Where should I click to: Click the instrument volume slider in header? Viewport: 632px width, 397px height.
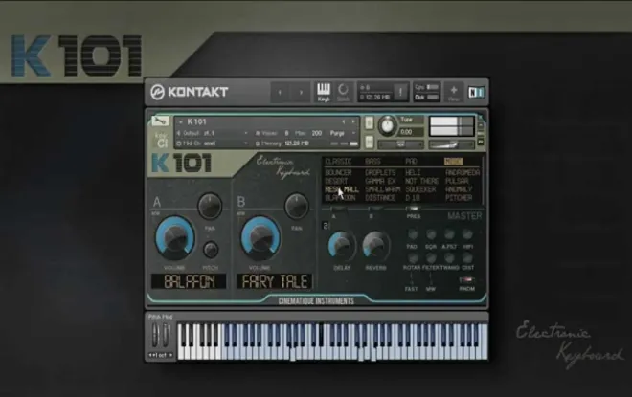[450, 144]
